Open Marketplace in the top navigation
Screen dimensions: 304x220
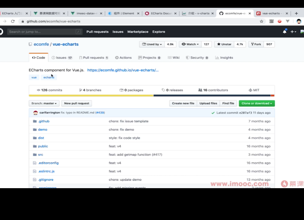138,32
